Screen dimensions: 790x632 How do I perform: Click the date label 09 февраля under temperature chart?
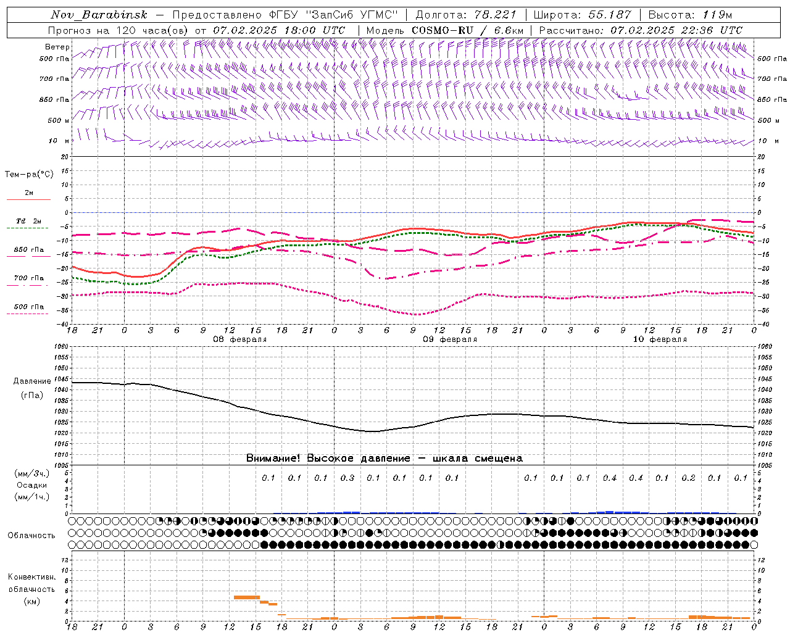coord(450,339)
